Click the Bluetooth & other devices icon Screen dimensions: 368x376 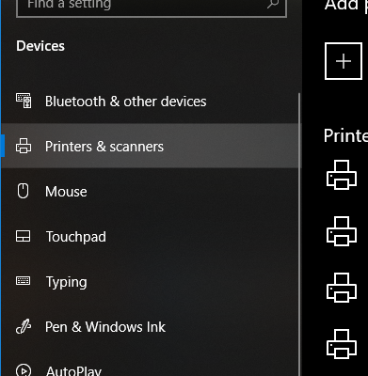(24, 101)
